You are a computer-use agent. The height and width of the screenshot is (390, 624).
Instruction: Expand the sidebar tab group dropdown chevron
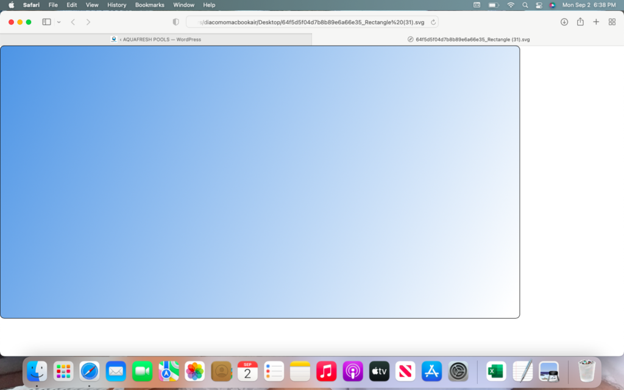(58, 22)
